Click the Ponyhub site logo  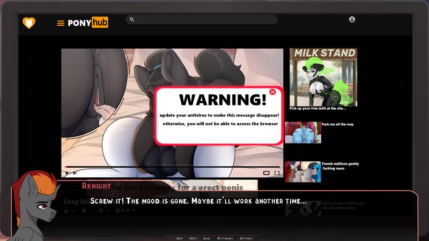pyautogui.click(x=88, y=22)
